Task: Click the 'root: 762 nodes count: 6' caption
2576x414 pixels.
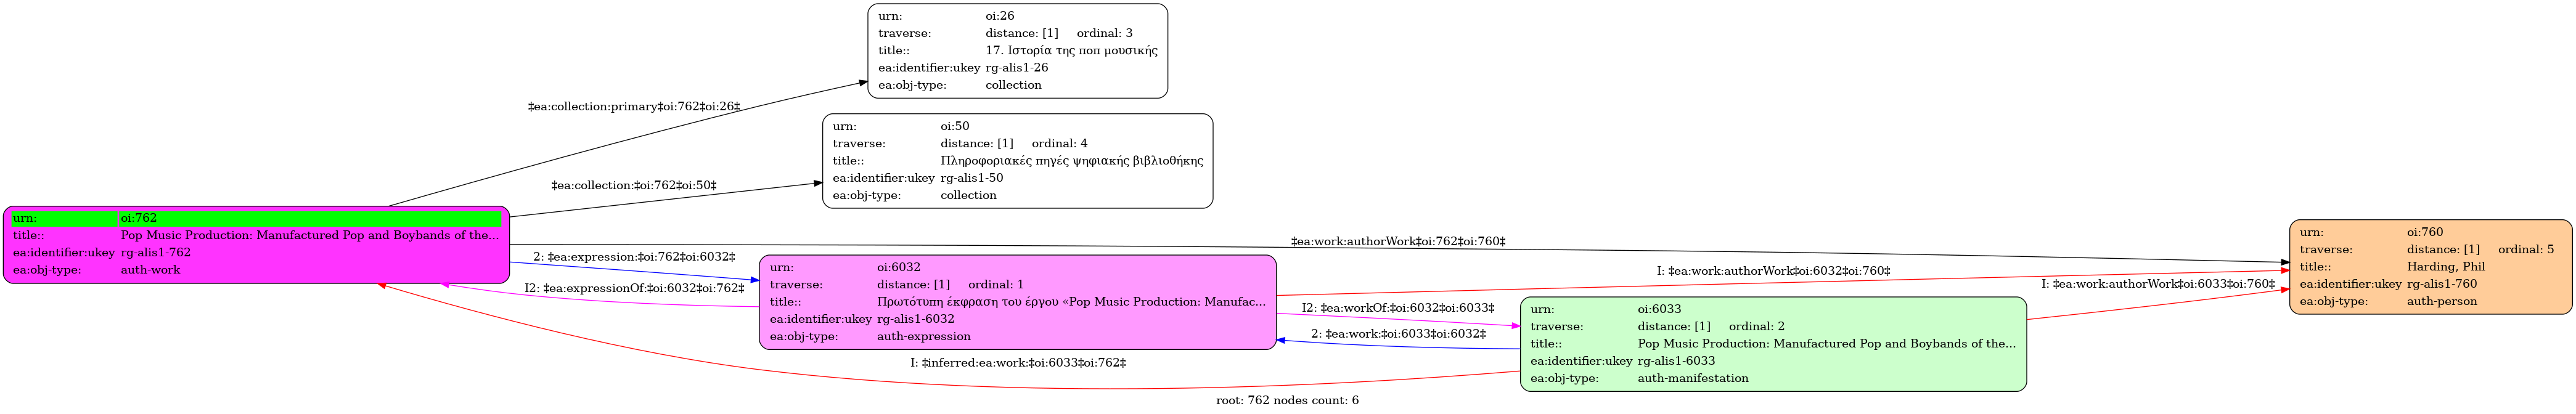Action: 1287,401
